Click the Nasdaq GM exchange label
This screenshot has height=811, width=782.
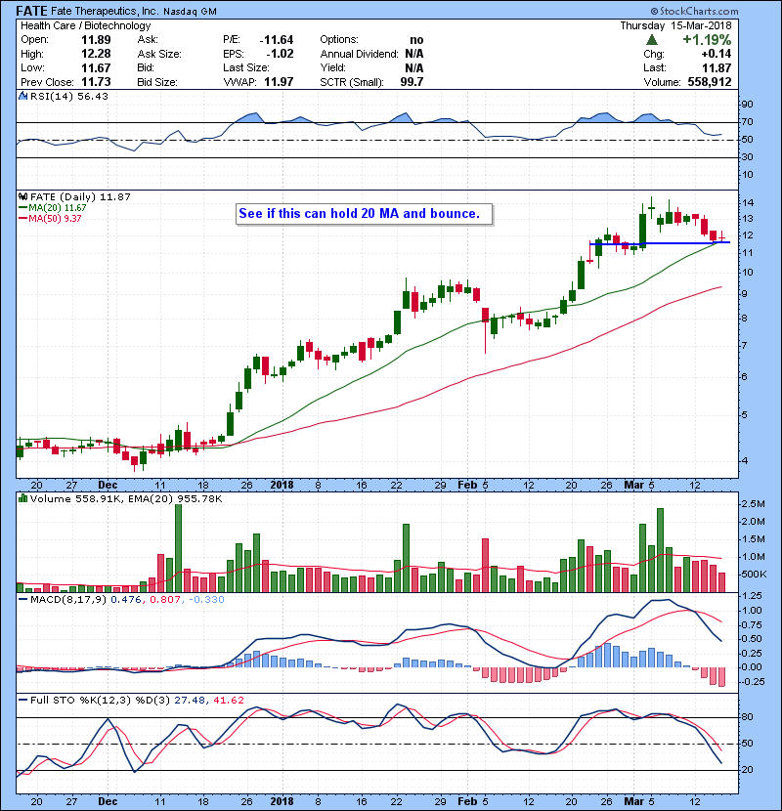(190, 12)
